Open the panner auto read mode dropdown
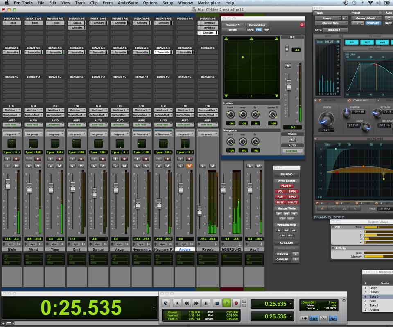Image resolution: width=393 pixels, height=327 pixels. click(x=292, y=151)
